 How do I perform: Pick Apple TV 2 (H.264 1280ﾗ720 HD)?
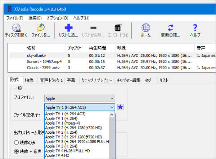[x=77, y=128]
